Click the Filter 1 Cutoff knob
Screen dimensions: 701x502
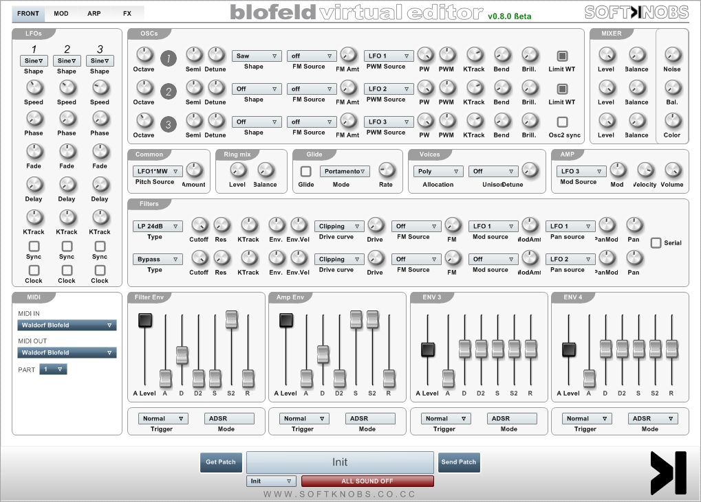click(x=199, y=225)
